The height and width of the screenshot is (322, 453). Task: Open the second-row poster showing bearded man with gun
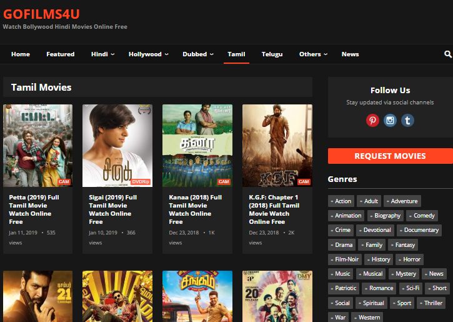coord(38,296)
